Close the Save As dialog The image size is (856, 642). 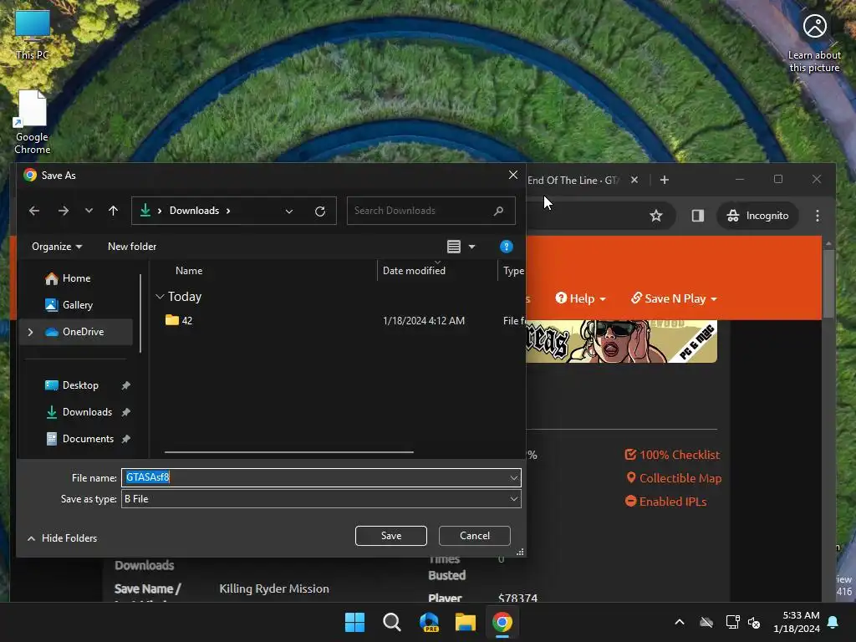(513, 175)
